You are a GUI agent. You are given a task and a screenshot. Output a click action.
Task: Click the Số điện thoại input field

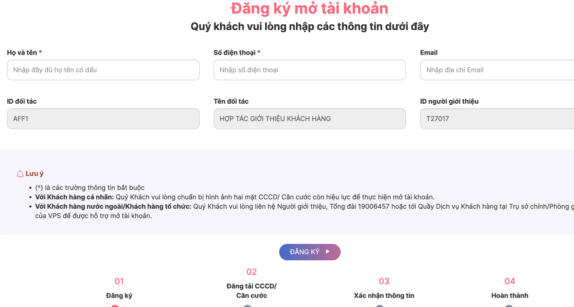(310, 70)
